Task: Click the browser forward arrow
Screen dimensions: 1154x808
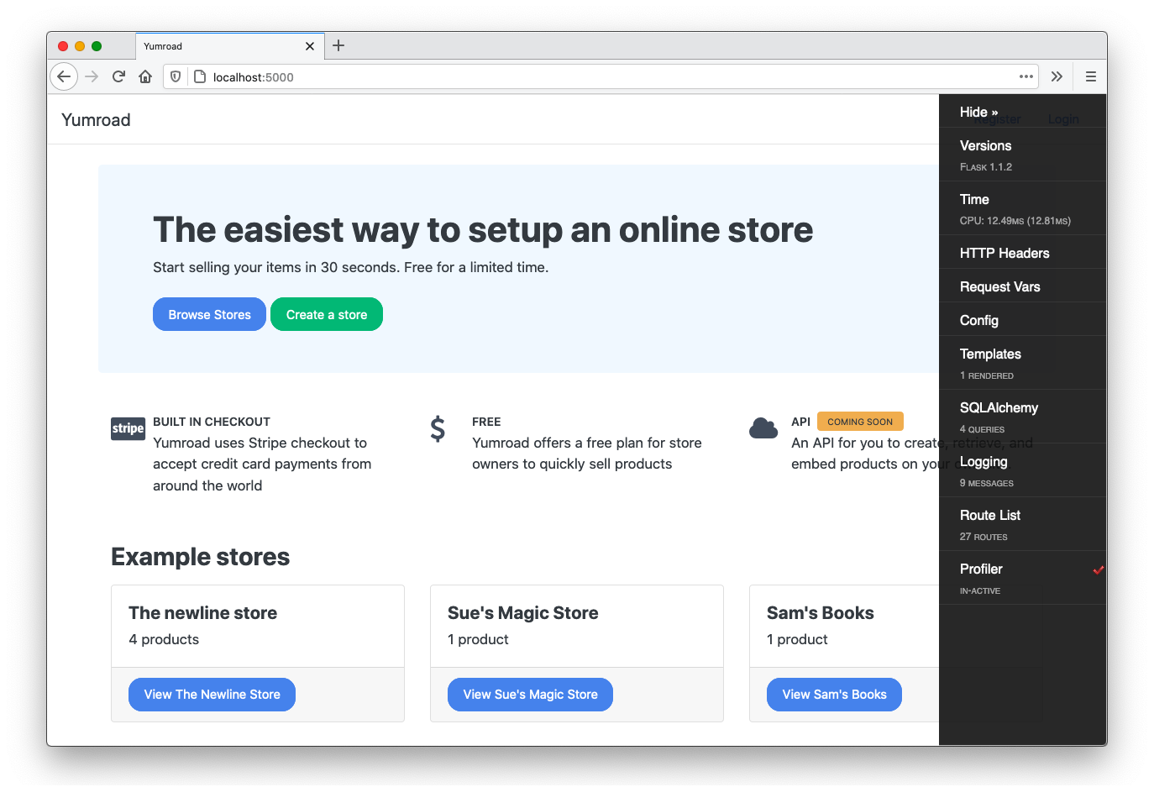Action: pyautogui.click(x=92, y=76)
